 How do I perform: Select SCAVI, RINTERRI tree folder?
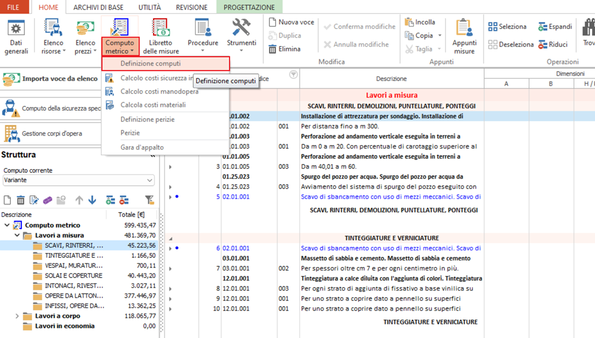coord(79,246)
